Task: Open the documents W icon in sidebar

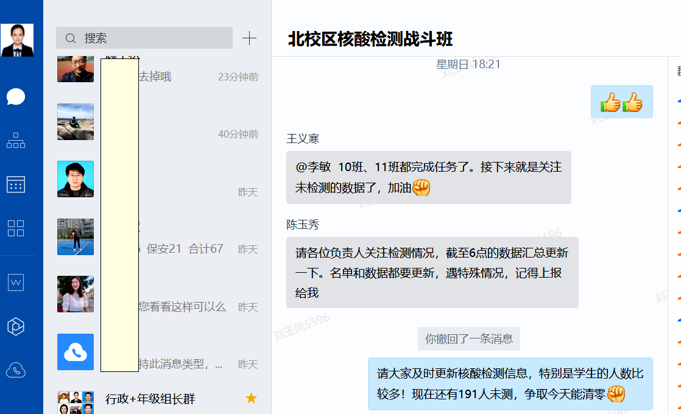Action: [x=16, y=282]
